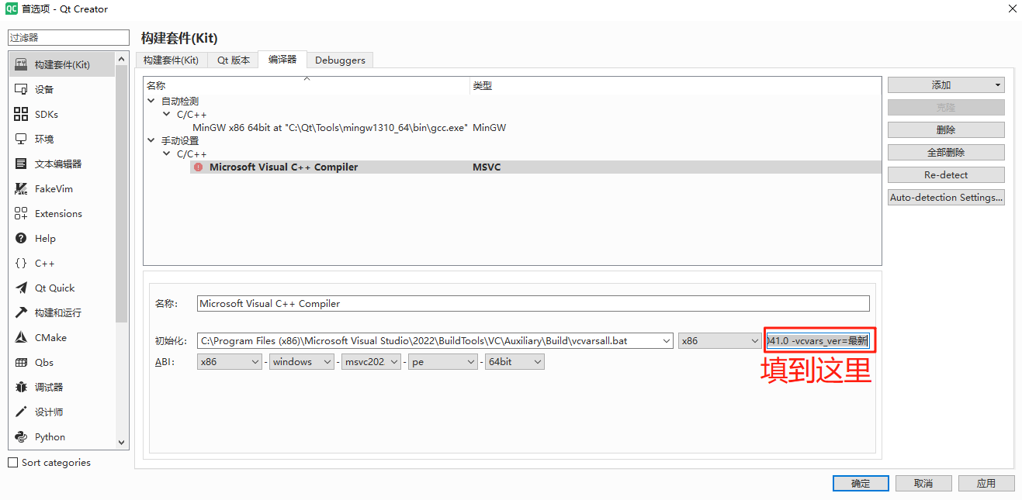Open the 环境 environment monitor icon

(21, 139)
